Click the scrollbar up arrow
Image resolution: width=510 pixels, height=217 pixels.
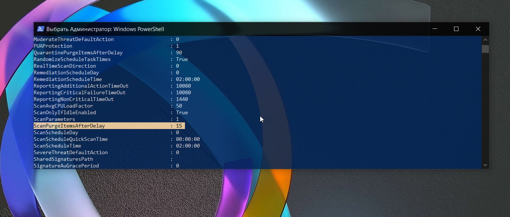(485, 39)
